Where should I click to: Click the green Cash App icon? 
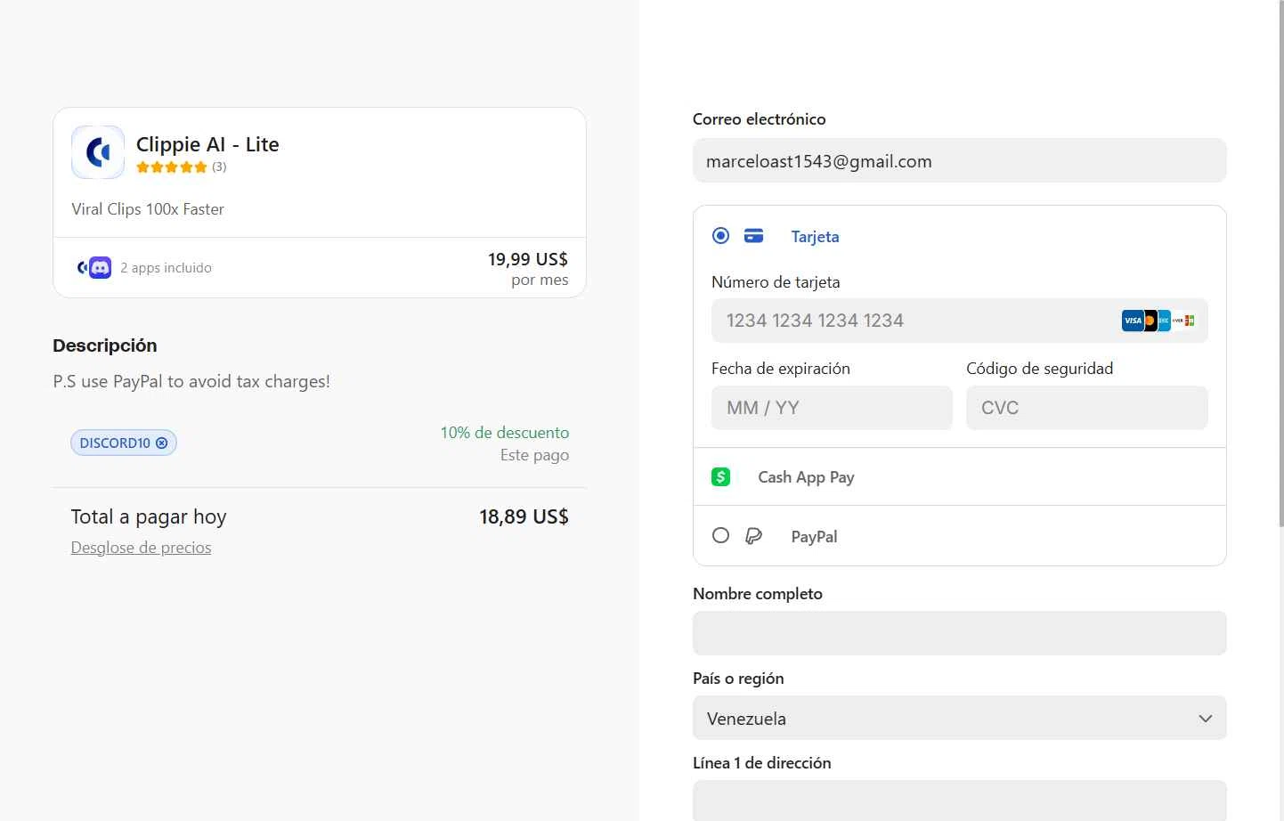(721, 476)
